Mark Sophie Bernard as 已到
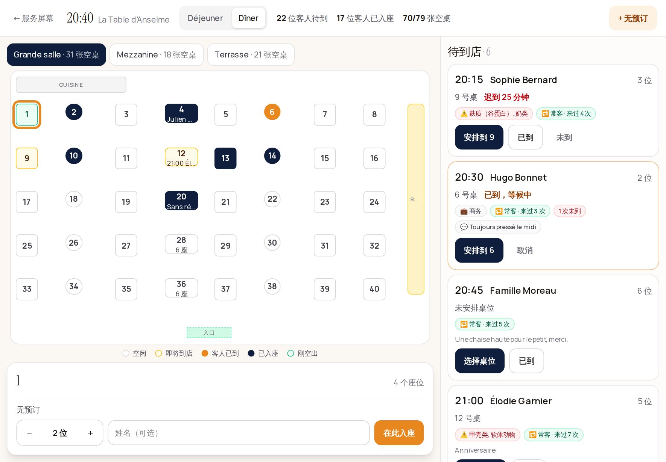The width and height of the screenshot is (666, 462). point(525,137)
